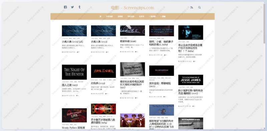The width and height of the screenshot is (267, 131).
Task: Open the 全系列 menu item
Action: tap(142, 17)
